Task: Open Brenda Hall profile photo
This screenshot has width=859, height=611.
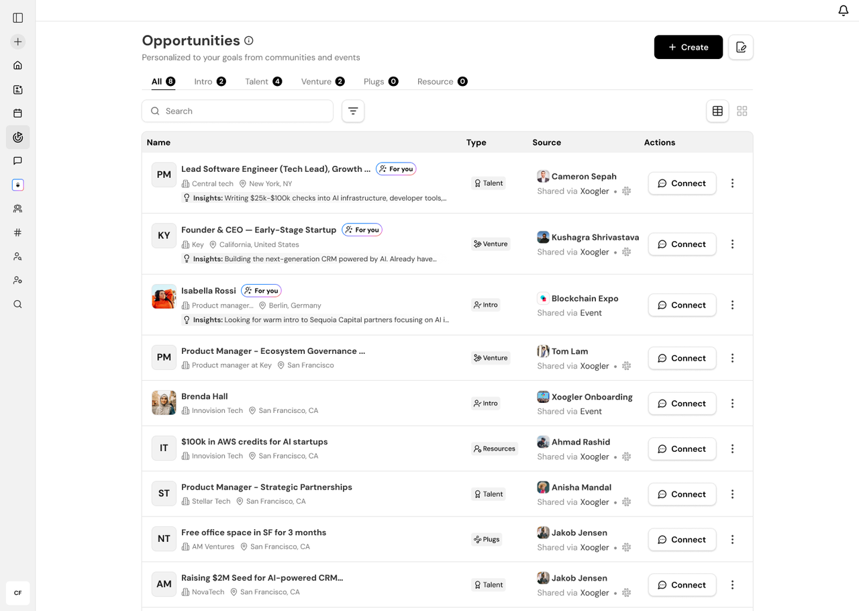Action: coord(164,403)
